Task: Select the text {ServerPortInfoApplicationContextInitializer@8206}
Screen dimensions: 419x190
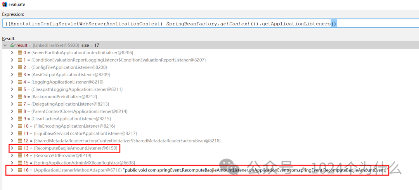Action: point(82,53)
